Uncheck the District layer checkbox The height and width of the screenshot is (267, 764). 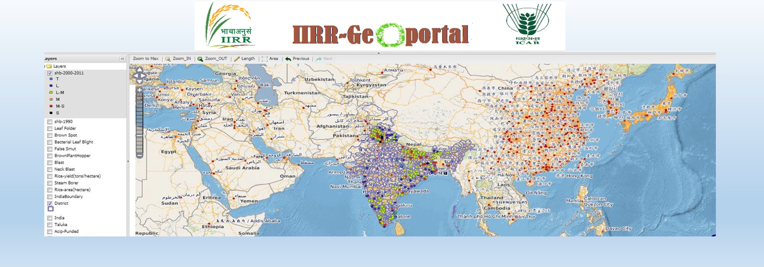[50, 204]
